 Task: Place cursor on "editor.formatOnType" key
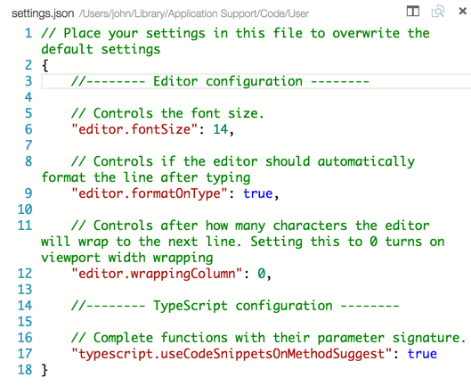pyautogui.click(x=150, y=193)
